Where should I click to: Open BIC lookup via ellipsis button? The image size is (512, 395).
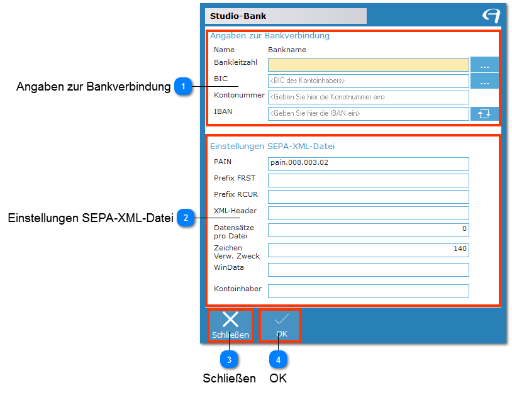484,81
